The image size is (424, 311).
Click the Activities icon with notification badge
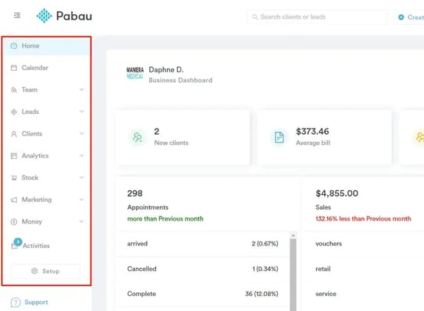coord(16,244)
